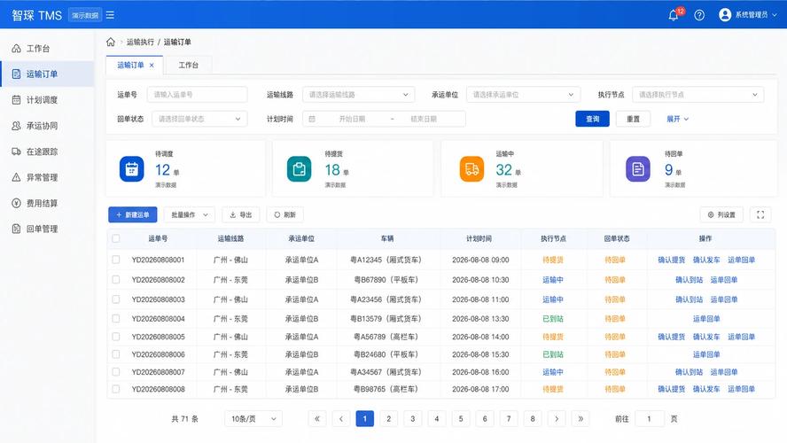
Task: Click the 在途跟踪 truck sidebar icon
Action: point(16,151)
